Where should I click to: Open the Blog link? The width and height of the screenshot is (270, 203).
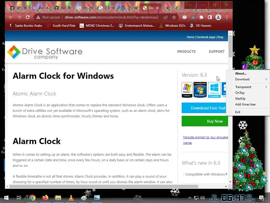(x=220, y=37)
